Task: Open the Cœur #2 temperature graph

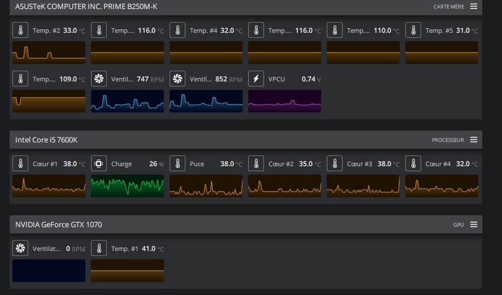Action: point(284,186)
